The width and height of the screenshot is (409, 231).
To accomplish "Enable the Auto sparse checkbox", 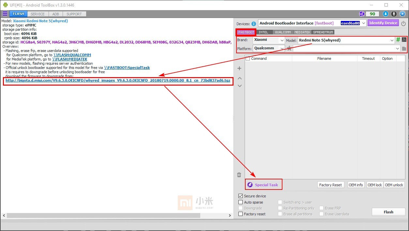I will 241,202.
